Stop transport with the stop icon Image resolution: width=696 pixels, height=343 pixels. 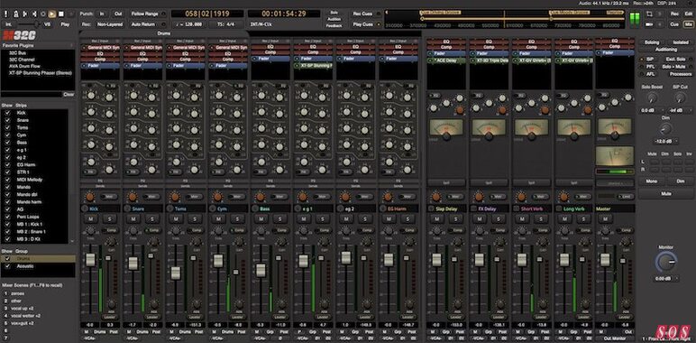coord(61,14)
